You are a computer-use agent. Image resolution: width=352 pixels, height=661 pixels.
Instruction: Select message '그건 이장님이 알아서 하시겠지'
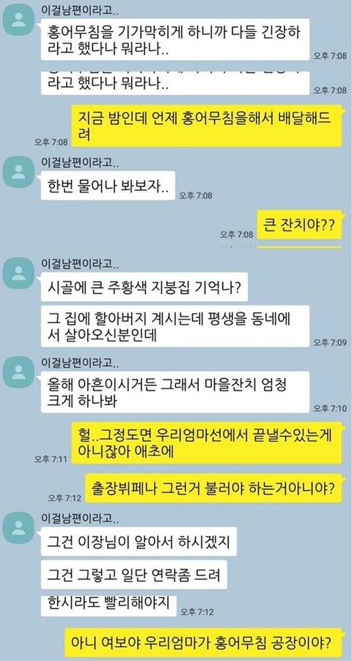click(139, 541)
